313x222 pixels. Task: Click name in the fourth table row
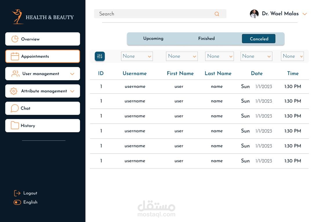217,131
